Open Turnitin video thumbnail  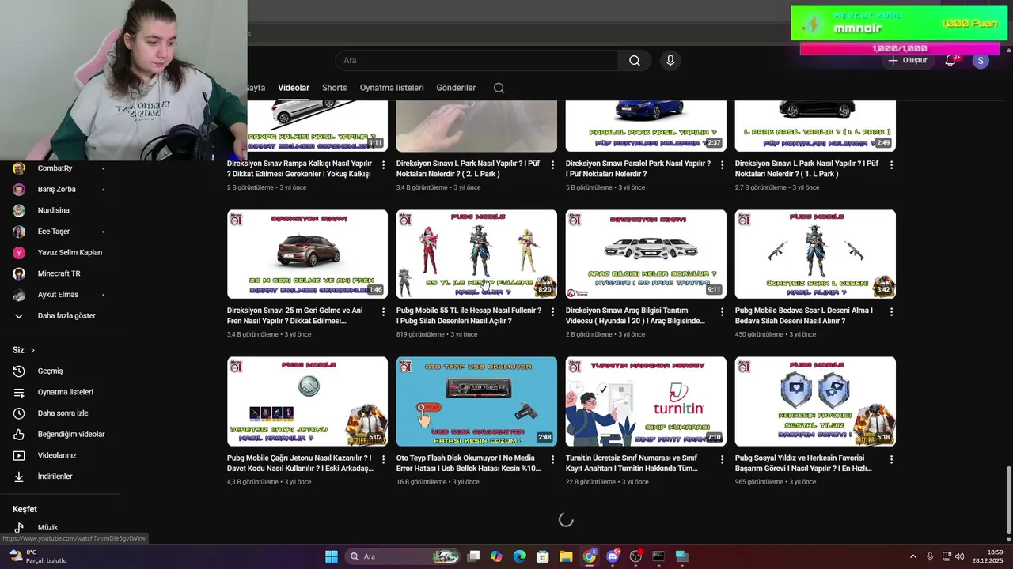click(x=646, y=401)
